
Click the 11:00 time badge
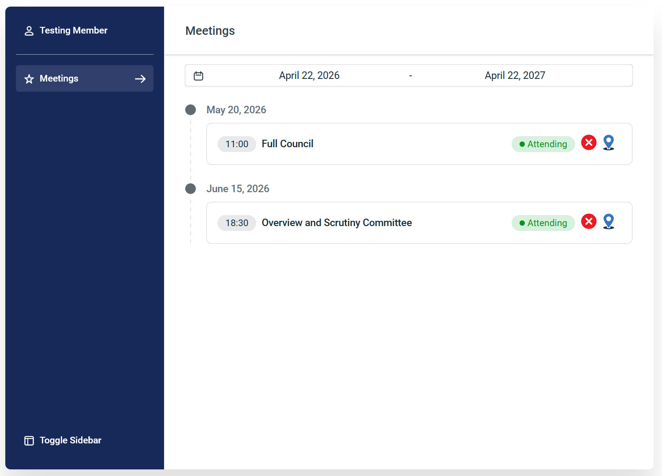point(237,144)
